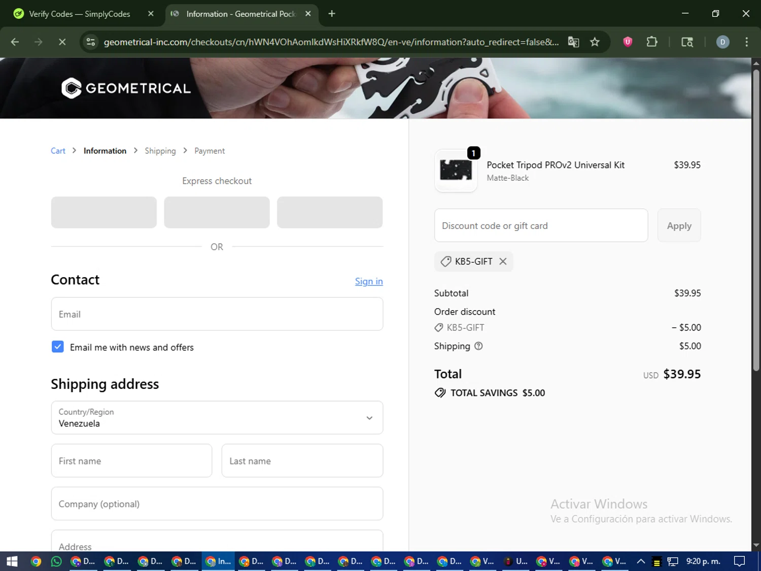761x571 pixels.
Task: Click the Apply discount button
Action: 679,225
